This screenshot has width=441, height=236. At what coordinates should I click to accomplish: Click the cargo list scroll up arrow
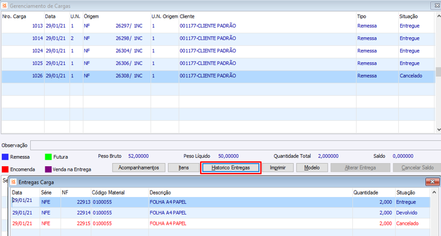click(438, 16)
